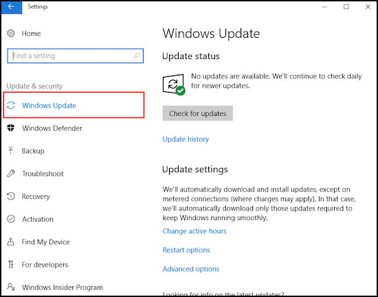Select Windows Update in sidebar
Viewport: 378px width, 297px height.
pyautogui.click(x=74, y=105)
